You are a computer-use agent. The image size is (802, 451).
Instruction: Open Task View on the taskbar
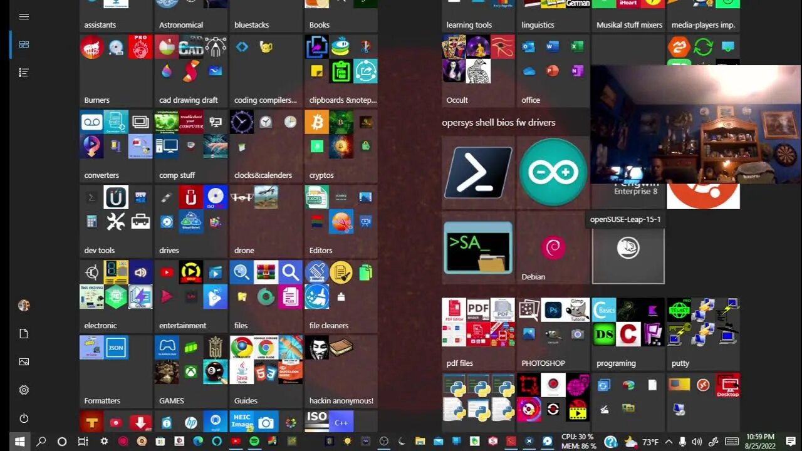coord(83,442)
